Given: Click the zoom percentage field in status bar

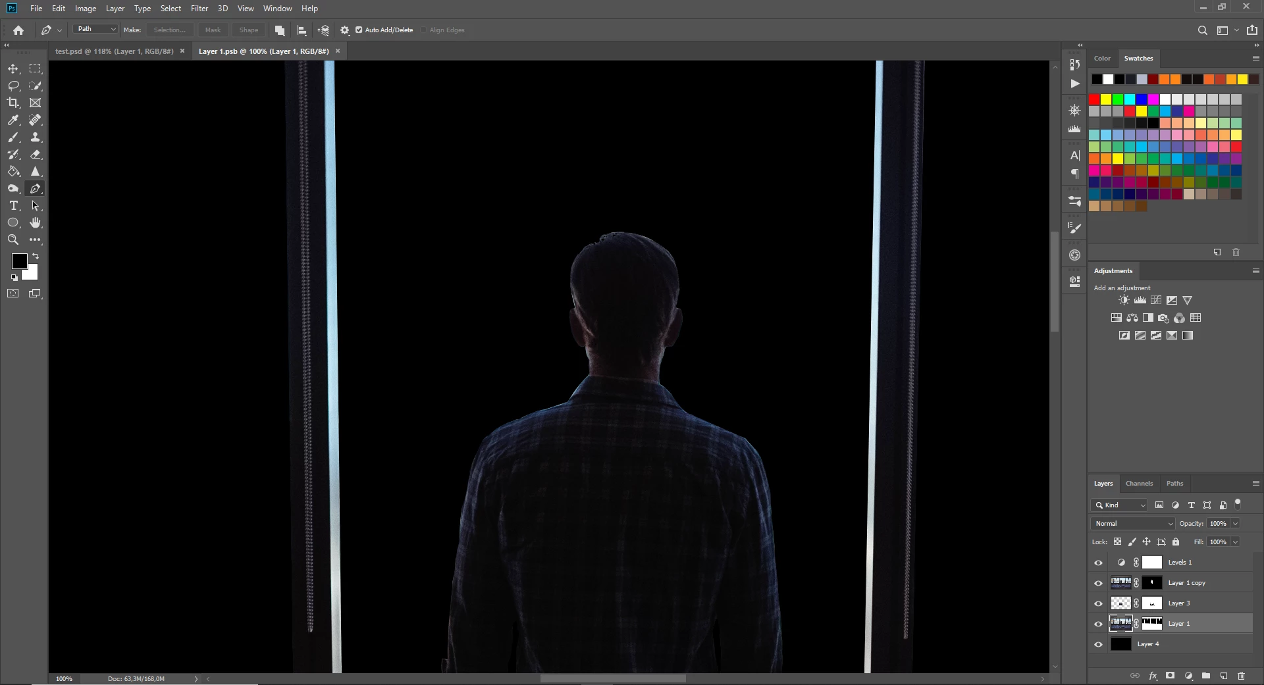Looking at the screenshot, I should point(64,678).
